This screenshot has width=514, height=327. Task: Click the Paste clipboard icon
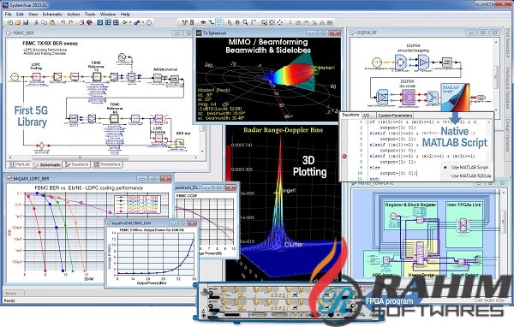tap(51, 22)
